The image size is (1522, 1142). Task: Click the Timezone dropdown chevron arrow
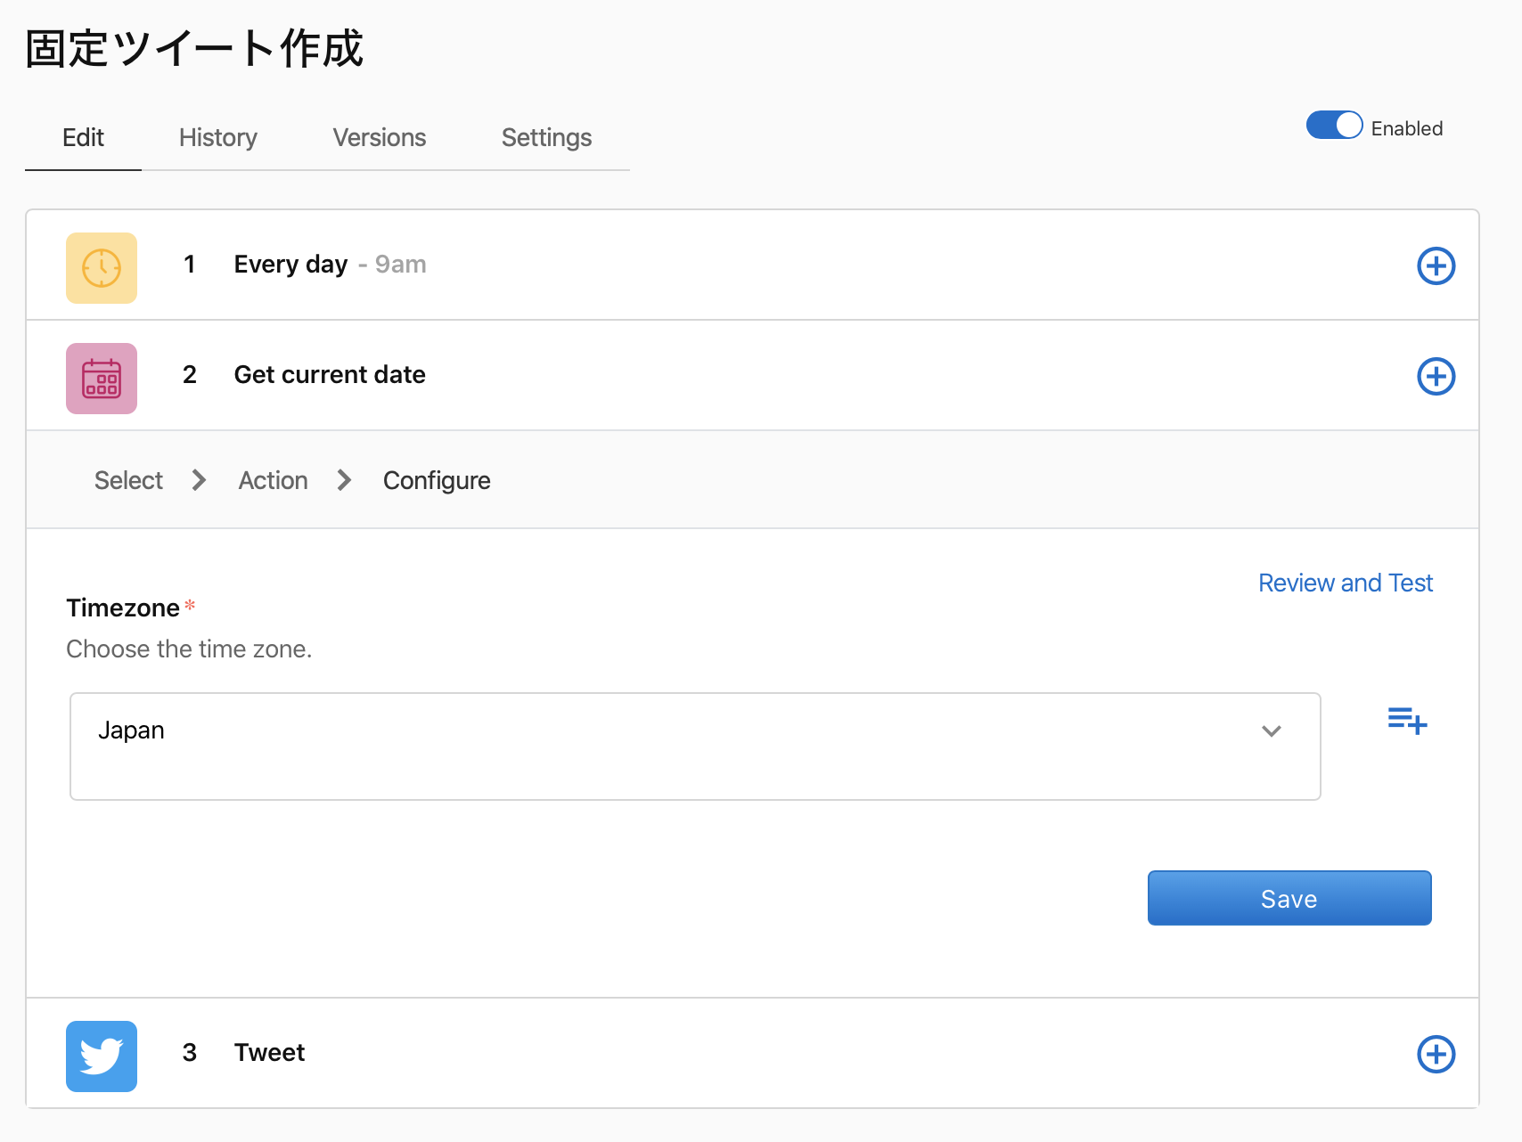coord(1271,731)
